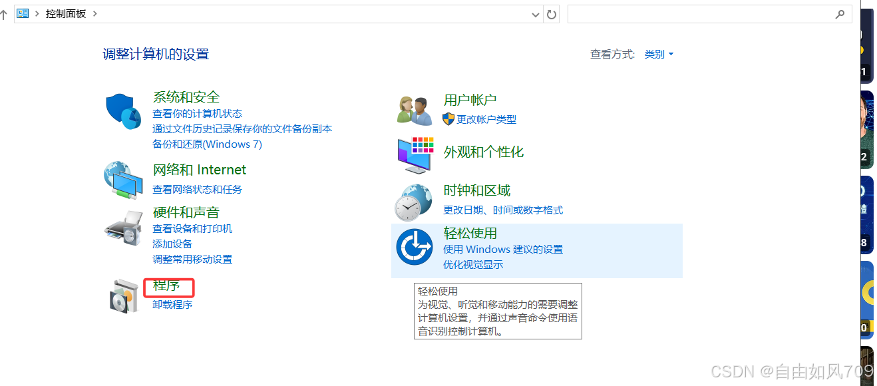Click 更改帐户类型 link

[x=486, y=120]
